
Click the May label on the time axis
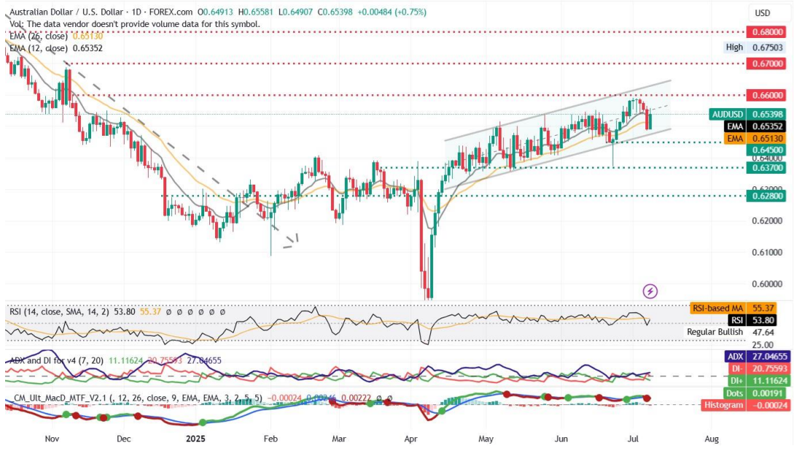click(x=486, y=439)
